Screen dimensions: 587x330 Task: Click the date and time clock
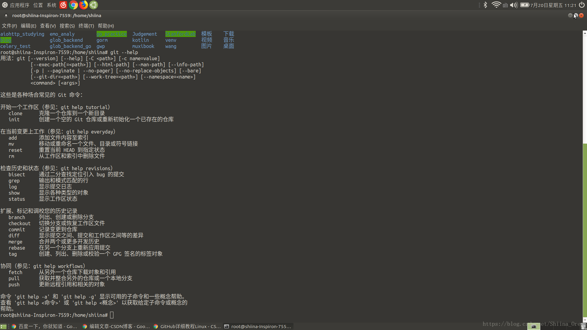(x=553, y=5)
